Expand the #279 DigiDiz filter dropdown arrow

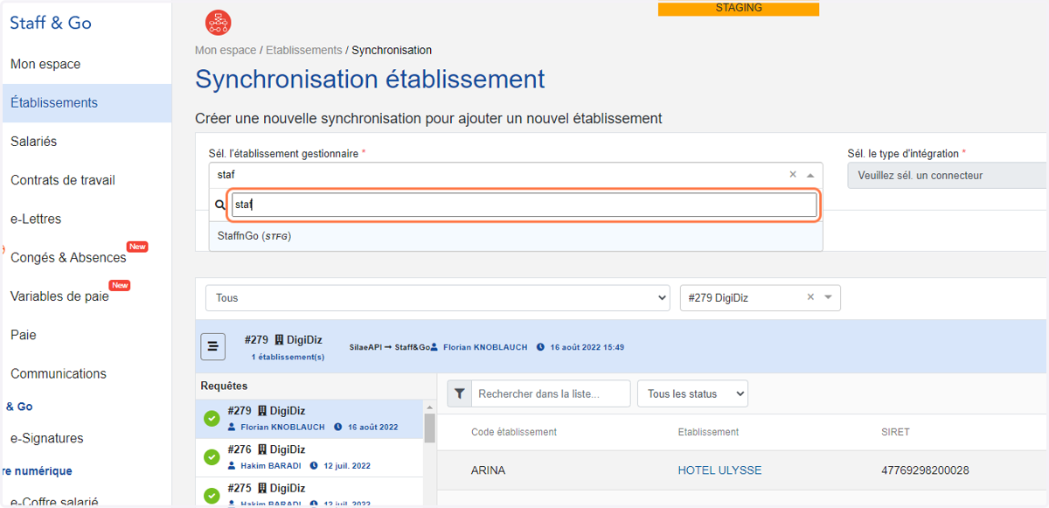828,297
